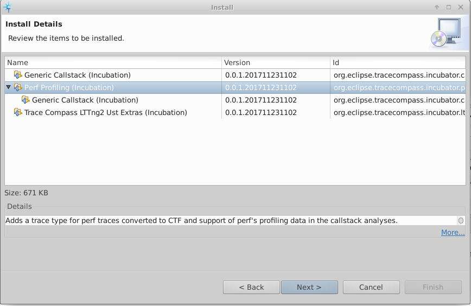This screenshot has width=471, height=306.
Task: Maximize the Install dialog window
Action: (449, 7)
